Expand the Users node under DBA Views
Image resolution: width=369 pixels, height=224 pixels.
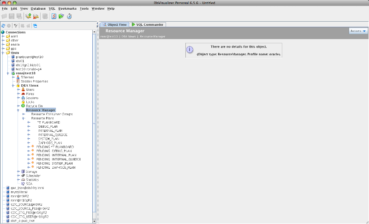click(x=18, y=89)
